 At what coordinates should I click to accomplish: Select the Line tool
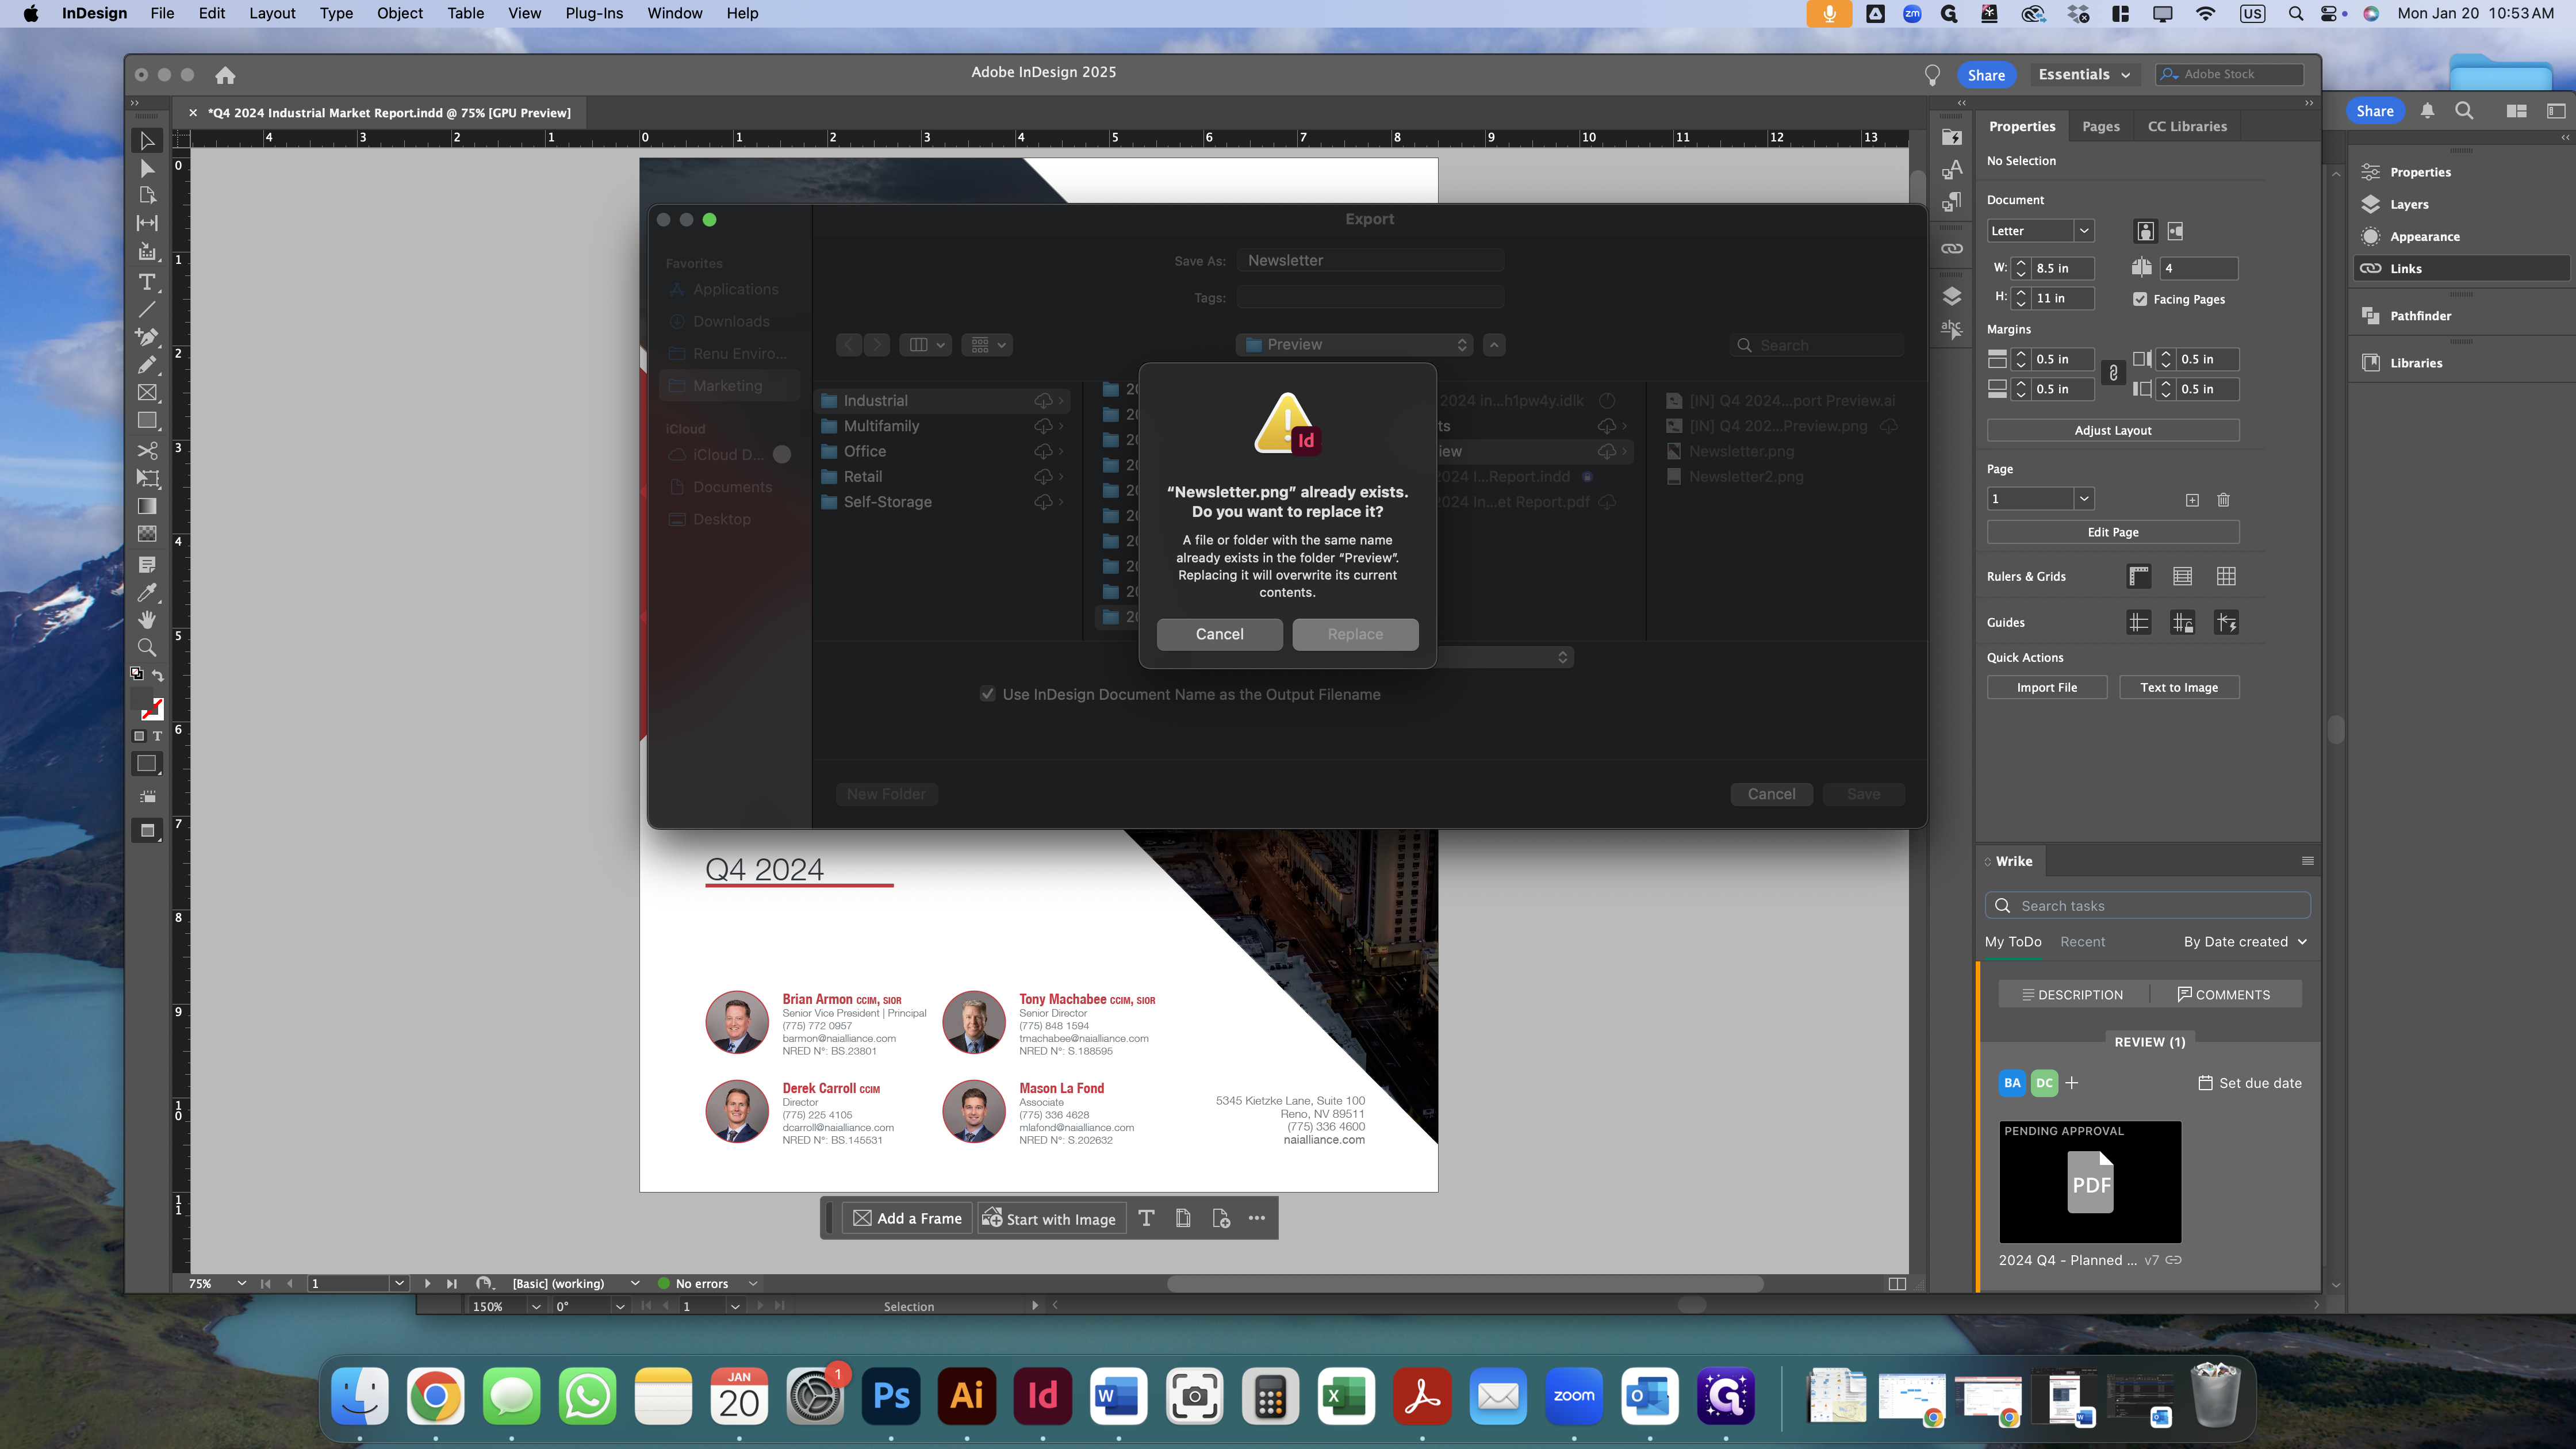(x=147, y=309)
